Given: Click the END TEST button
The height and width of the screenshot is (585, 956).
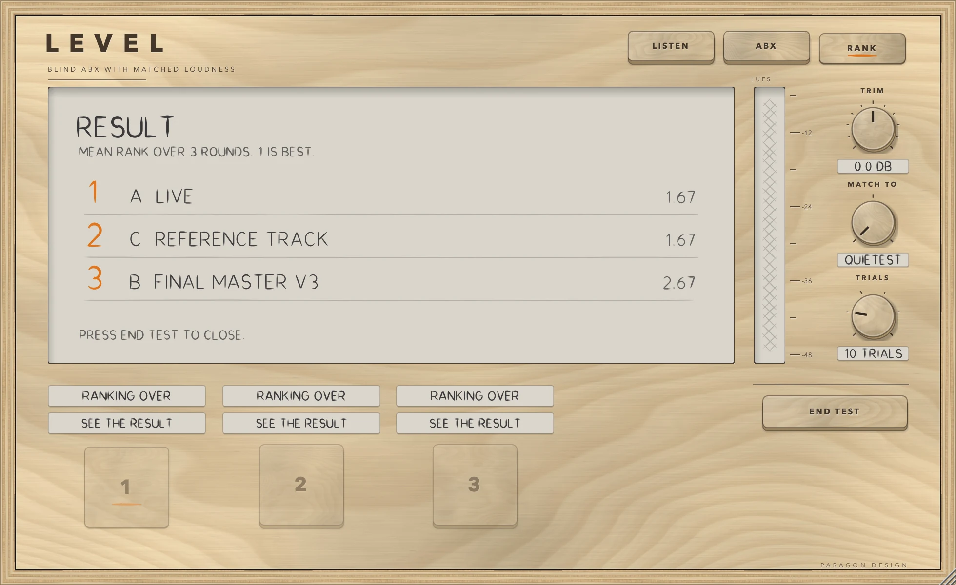Looking at the screenshot, I should click(835, 412).
